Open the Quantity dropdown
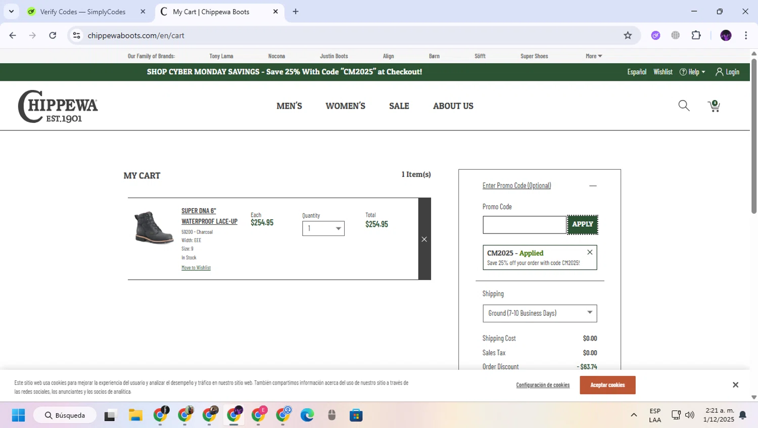The width and height of the screenshot is (758, 428). 323,228
